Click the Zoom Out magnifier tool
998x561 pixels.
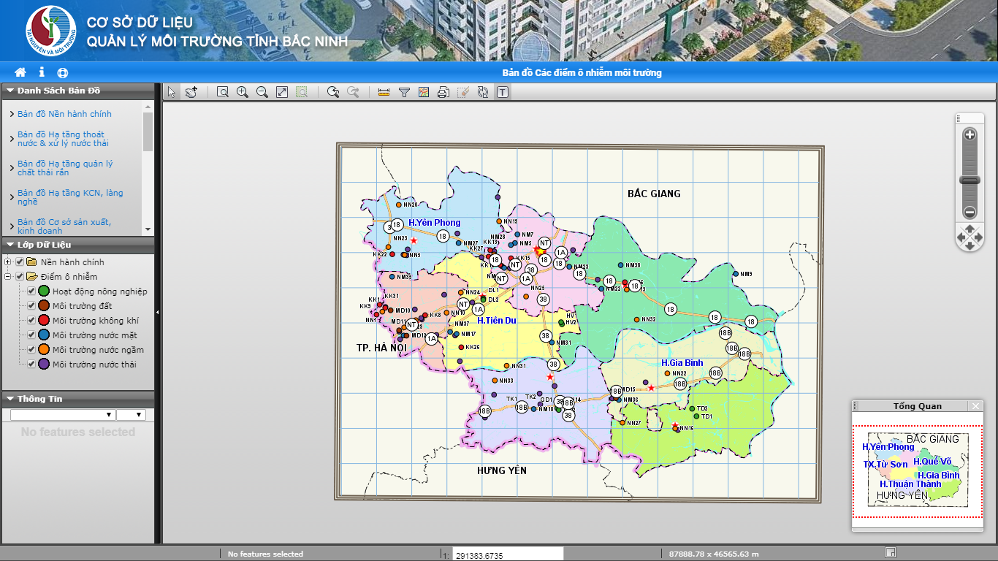[x=262, y=92]
